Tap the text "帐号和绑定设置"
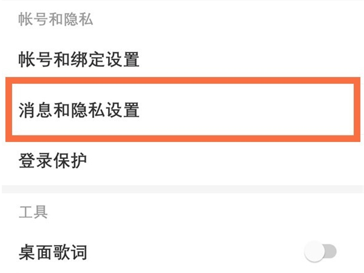The width and height of the screenshot is (364, 273). click(79, 59)
